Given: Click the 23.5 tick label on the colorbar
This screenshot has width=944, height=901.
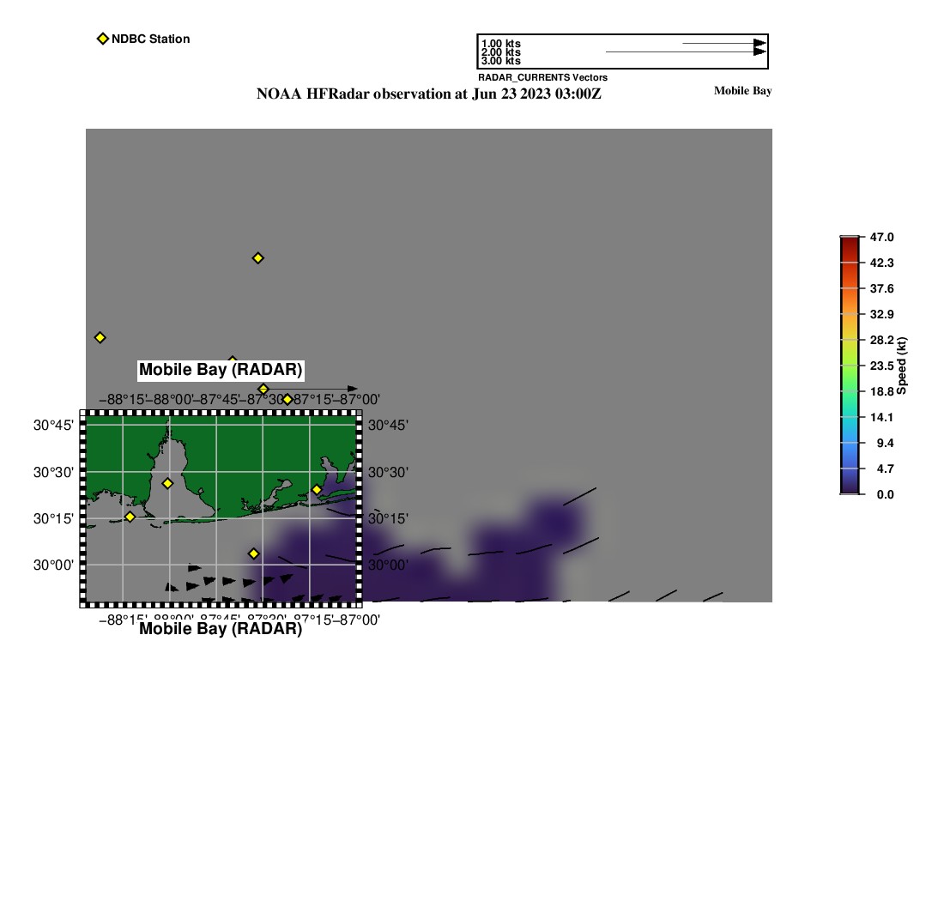Looking at the screenshot, I should pos(882,366).
